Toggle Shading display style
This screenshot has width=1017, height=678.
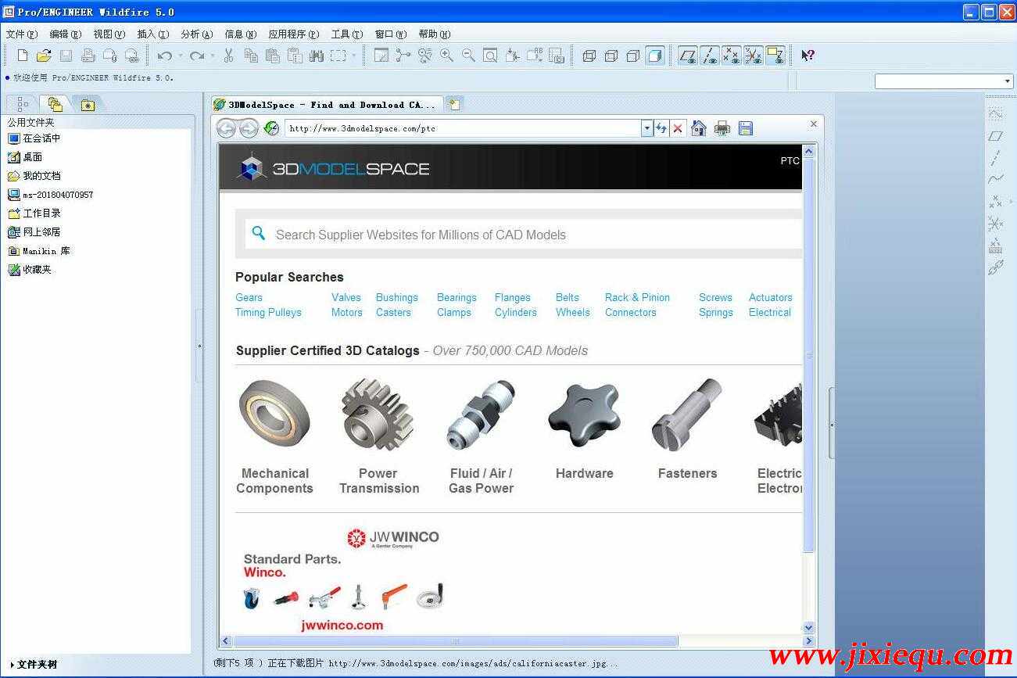[655, 56]
